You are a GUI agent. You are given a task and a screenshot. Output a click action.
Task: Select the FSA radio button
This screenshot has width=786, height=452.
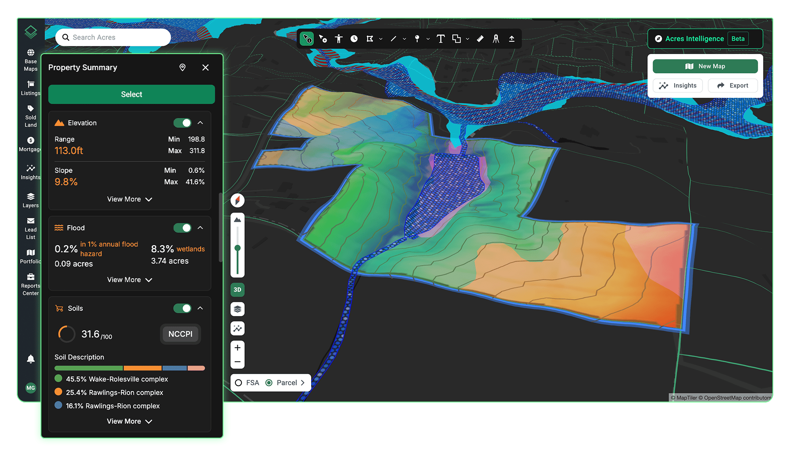click(238, 383)
